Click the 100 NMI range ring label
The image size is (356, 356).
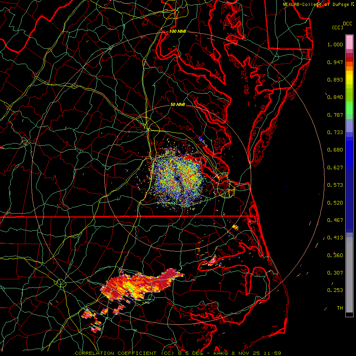178,31
